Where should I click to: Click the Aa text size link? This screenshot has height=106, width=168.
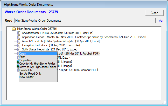pos(161,21)
